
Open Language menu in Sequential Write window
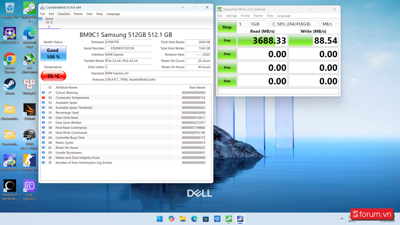[284, 16]
